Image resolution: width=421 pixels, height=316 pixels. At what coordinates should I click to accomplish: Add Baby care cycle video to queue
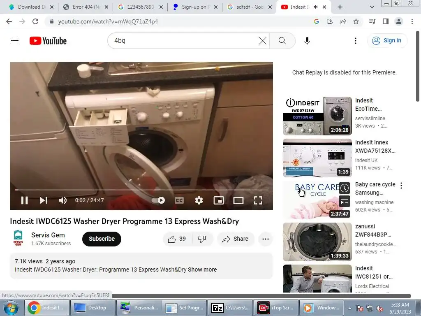(344, 201)
